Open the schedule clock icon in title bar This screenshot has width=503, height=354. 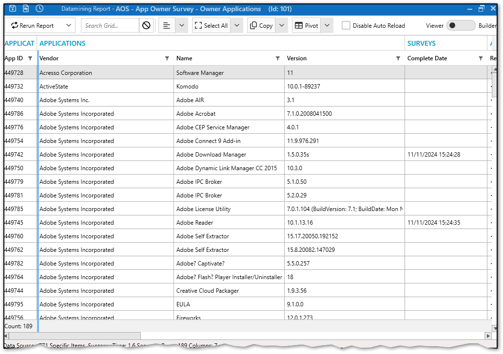point(39,9)
